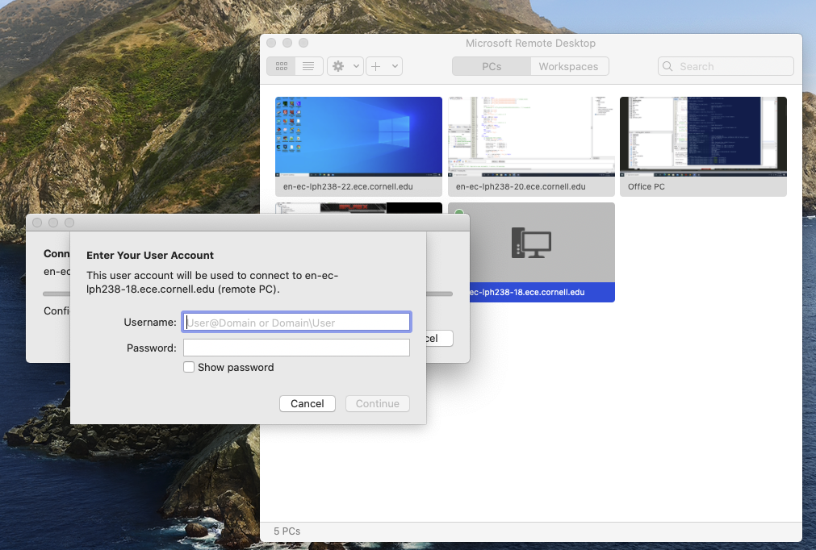Expand the add menu dropdown arrow
This screenshot has height=550, width=816.
pos(395,67)
